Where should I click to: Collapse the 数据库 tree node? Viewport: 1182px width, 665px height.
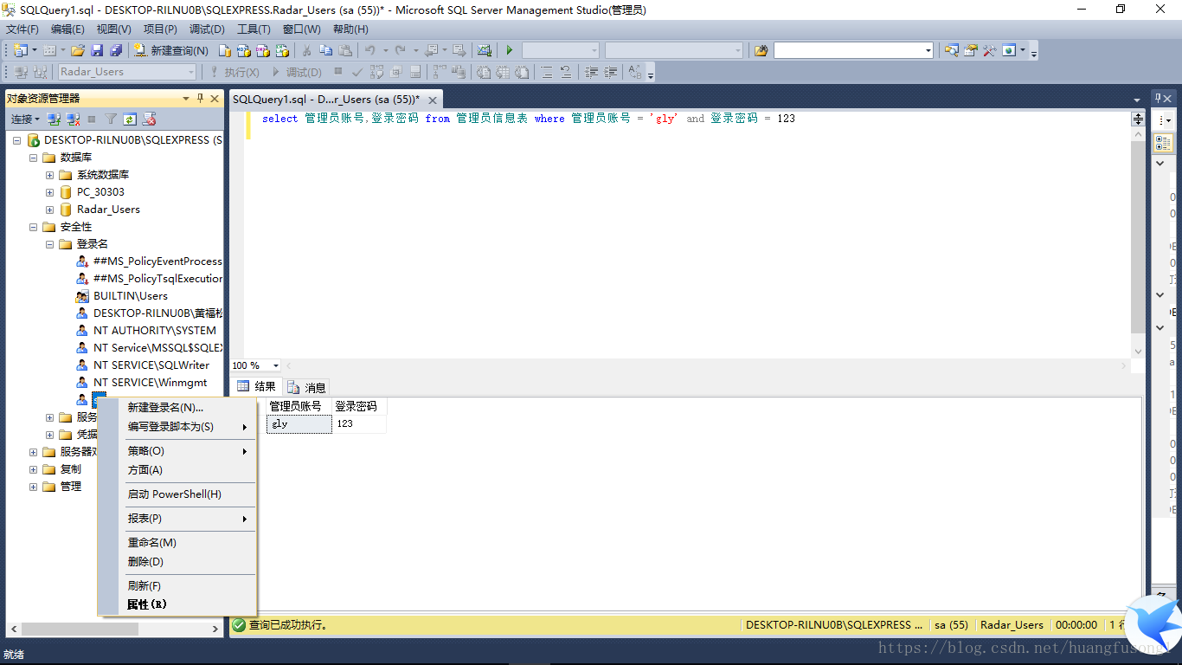[34, 158]
